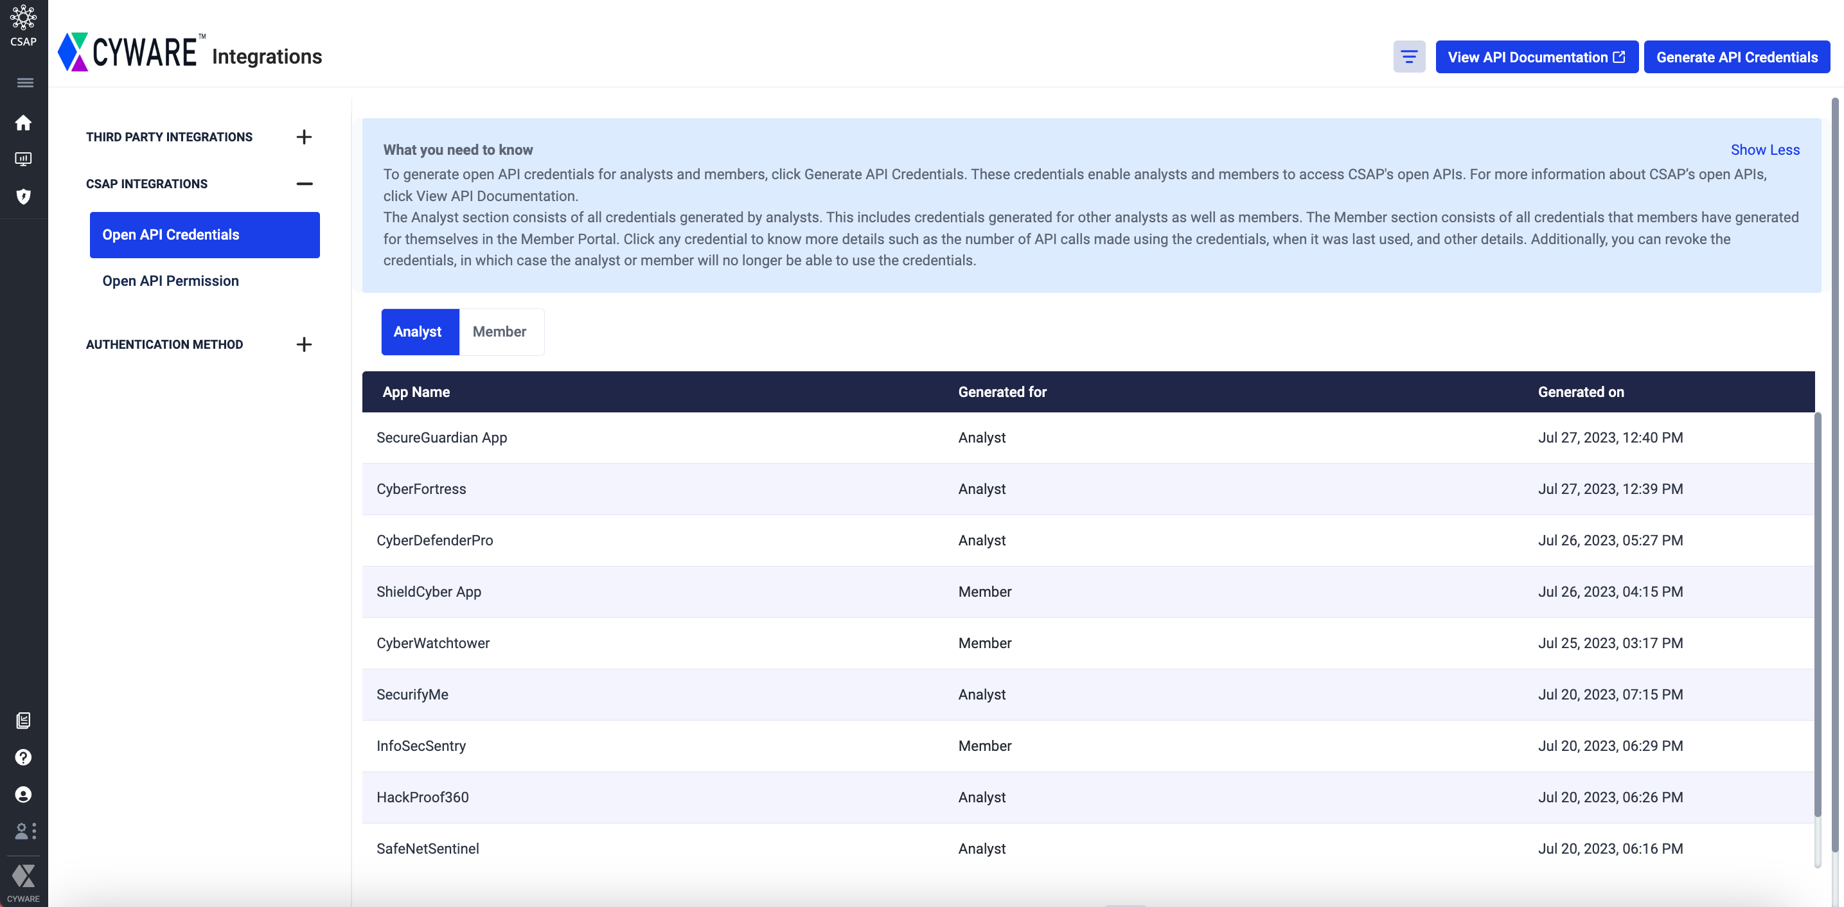
Task: Open the filter icon near API Documentation
Action: click(1409, 57)
